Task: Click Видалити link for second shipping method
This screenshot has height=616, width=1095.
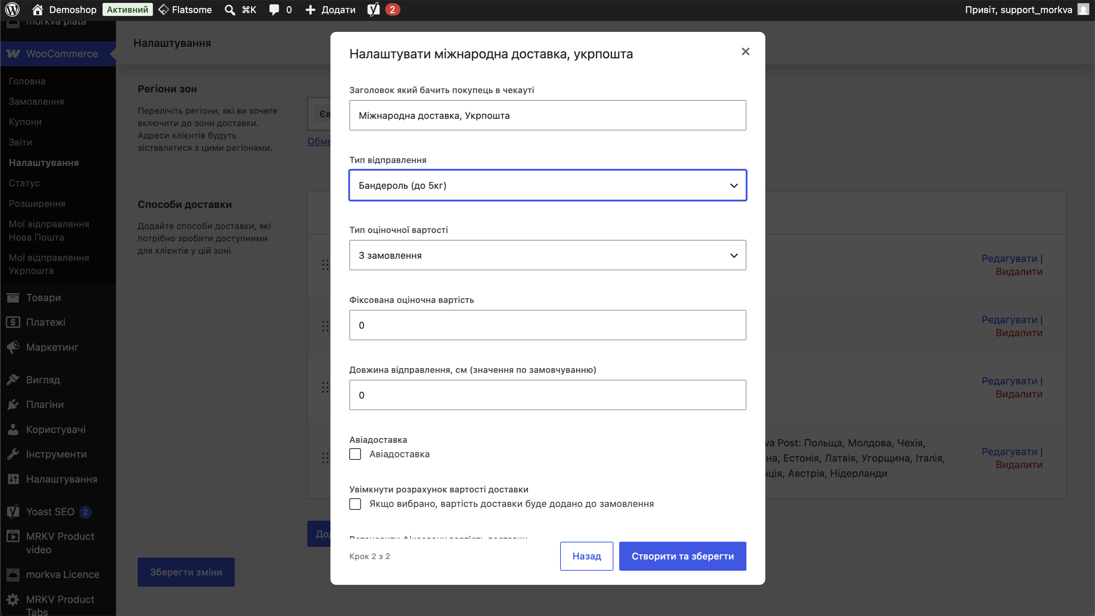Action: (1019, 333)
